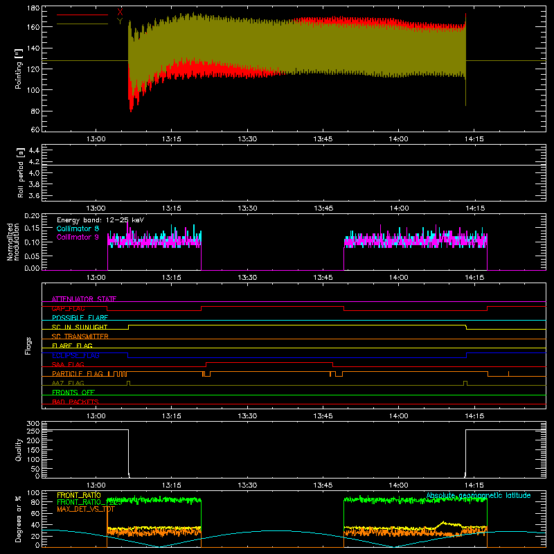Click the raised SAA_FLAG segment

pyautogui.click(x=269, y=362)
